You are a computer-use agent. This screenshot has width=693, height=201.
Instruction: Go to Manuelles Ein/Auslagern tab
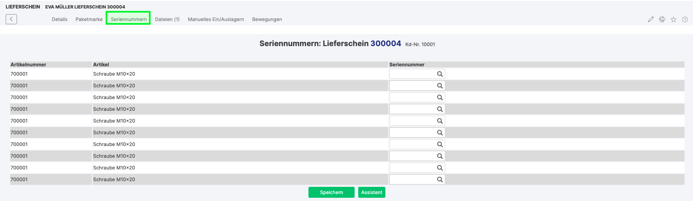point(216,19)
